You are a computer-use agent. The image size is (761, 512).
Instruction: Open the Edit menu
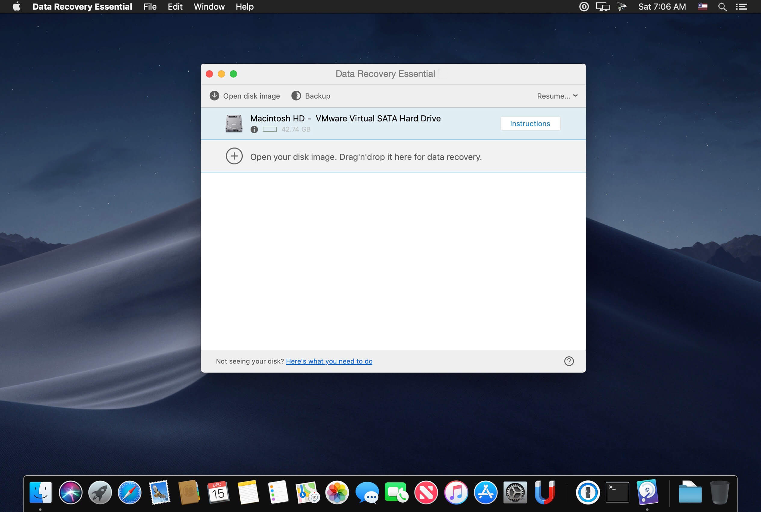click(x=175, y=7)
